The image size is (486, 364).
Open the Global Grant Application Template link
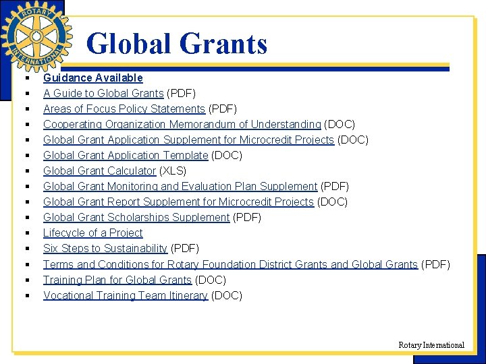tap(126, 155)
